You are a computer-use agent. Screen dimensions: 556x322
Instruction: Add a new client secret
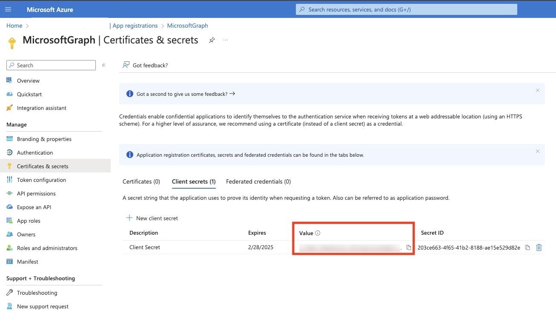coord(152,218)
